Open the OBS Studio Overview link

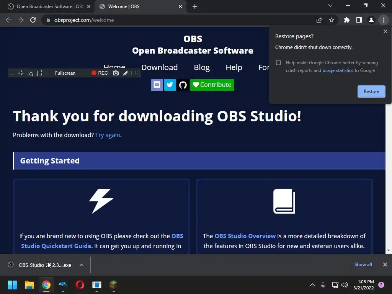[x=245, y=236]
